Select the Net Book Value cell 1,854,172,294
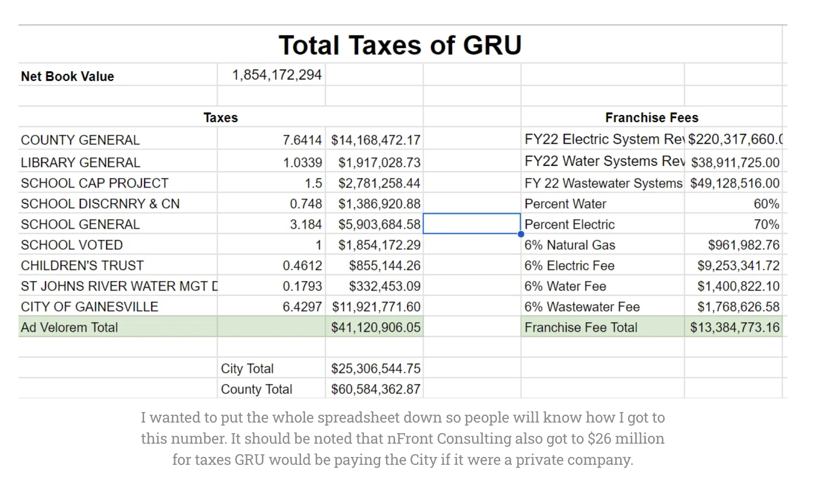The height and width of the screenshot is (487, 826). [271, 75]
